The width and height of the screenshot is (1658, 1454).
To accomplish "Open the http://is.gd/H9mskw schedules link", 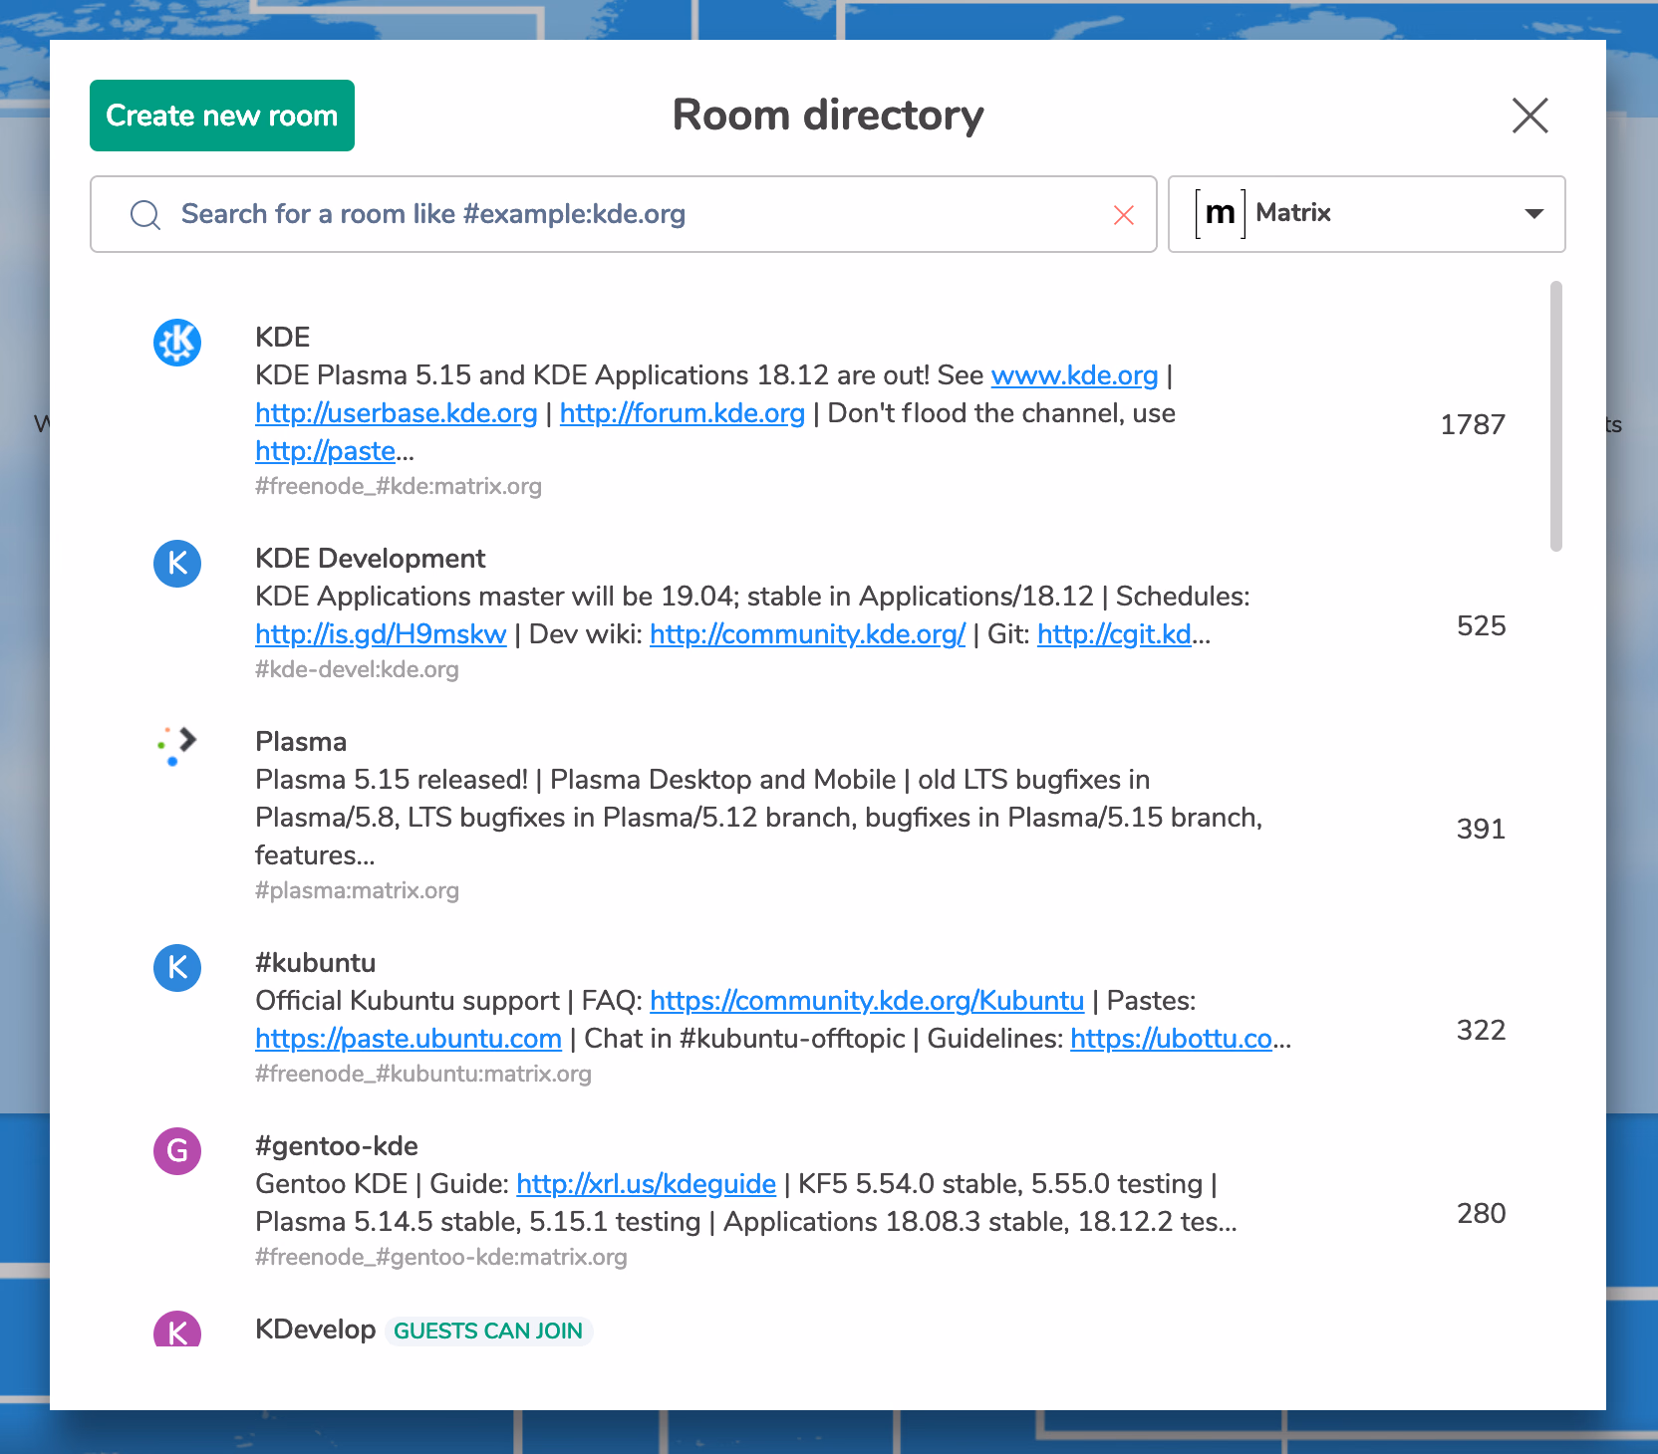I will pyautogui.click(x=381, y=634).
